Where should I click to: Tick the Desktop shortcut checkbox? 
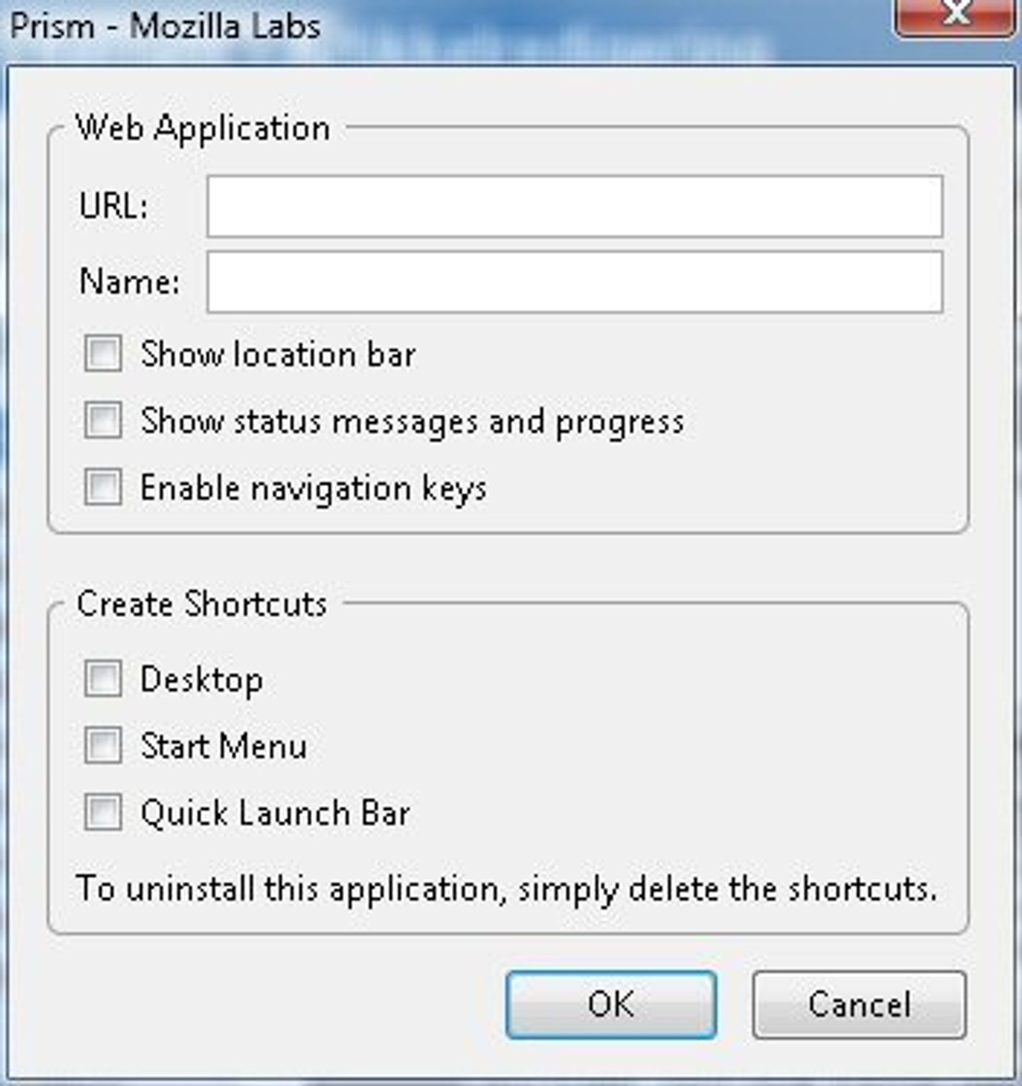103,679
